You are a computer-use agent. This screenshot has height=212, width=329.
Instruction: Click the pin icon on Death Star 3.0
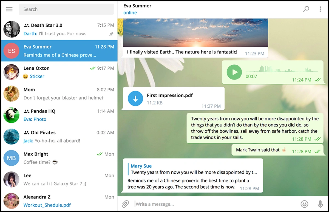pos(111,34)
